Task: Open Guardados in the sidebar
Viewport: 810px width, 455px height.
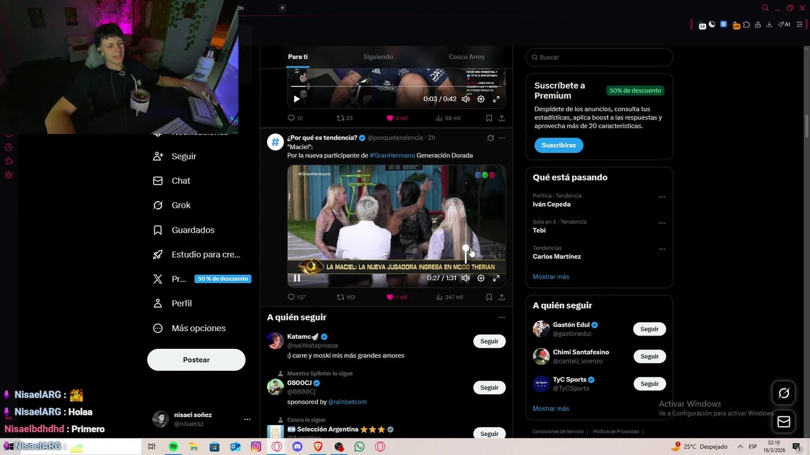Action: (184, 230)
